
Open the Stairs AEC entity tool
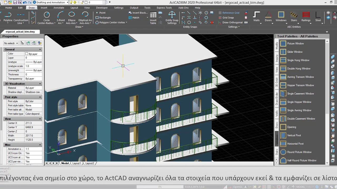[294, 18]
